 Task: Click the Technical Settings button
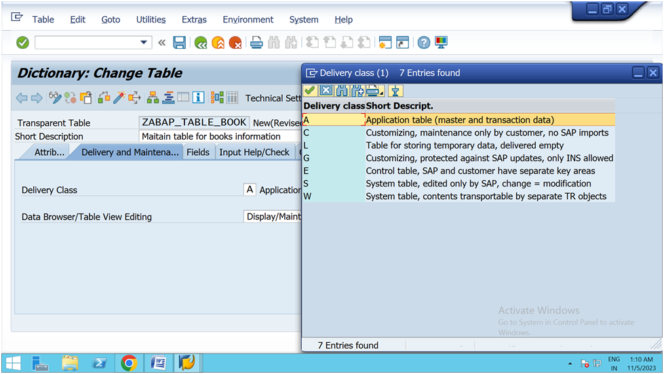(273, 98)
